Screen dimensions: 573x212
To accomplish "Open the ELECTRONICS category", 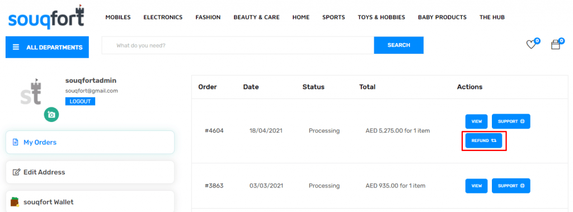I will click(163, 17).
